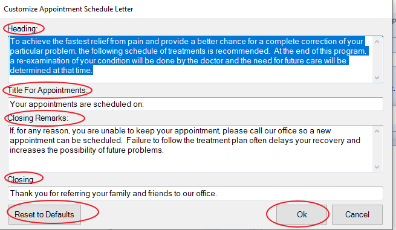Cancel the Customize Appointment Schedule Letter dialog
396x230 pixels.
click(x=357, y=214)
